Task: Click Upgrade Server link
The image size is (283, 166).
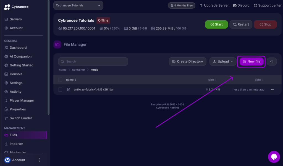Action: [x=214, y=6]
